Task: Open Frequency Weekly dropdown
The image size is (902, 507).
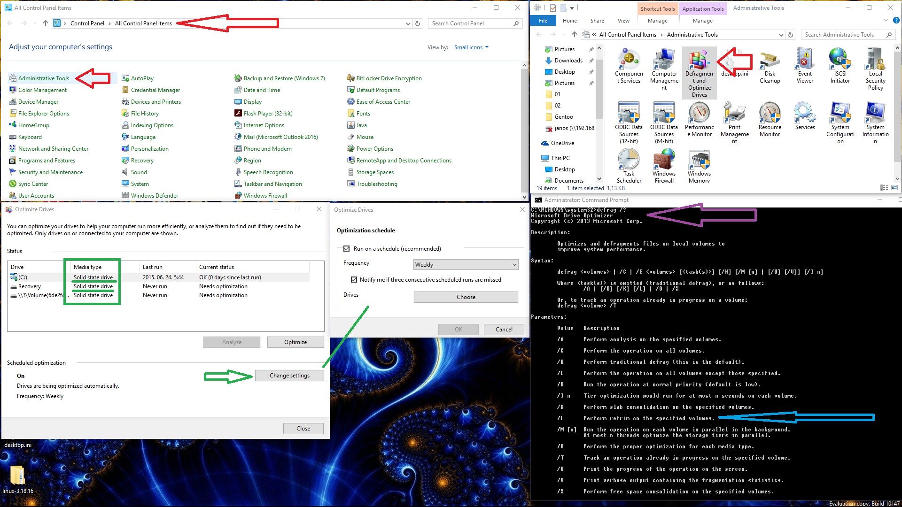Action: (466, 265)
